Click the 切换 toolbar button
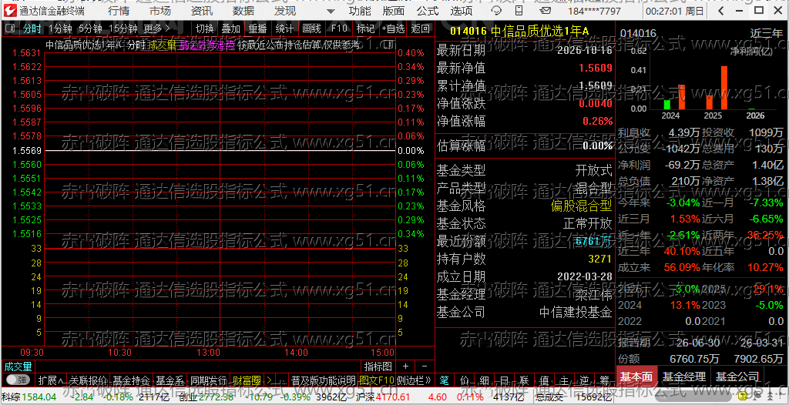The image size is (789, 405). (x=204, y=28)
